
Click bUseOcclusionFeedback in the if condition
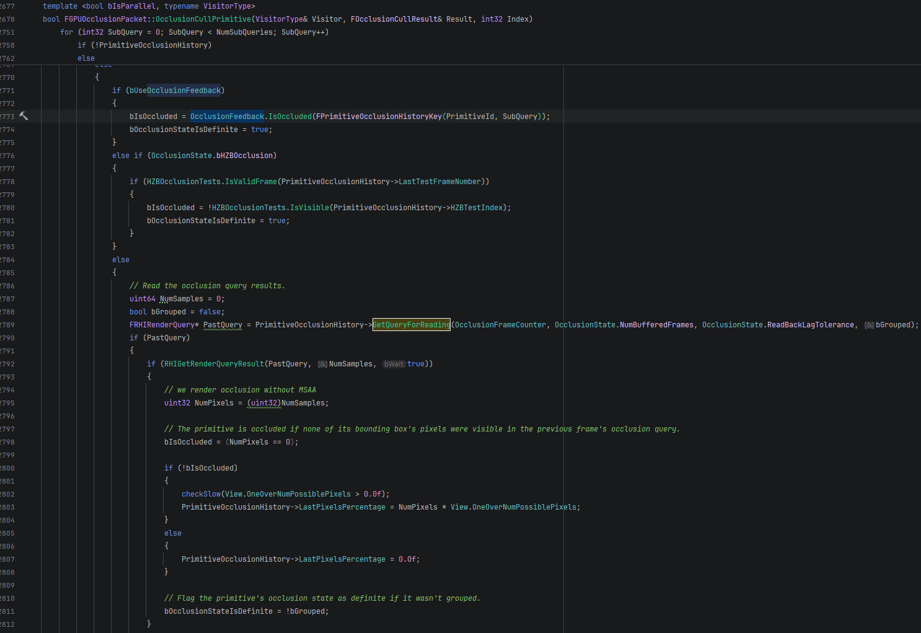[x=175, y=91]
